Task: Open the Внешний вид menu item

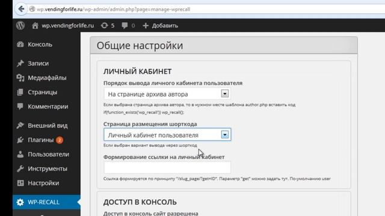Action: (47, 125)
